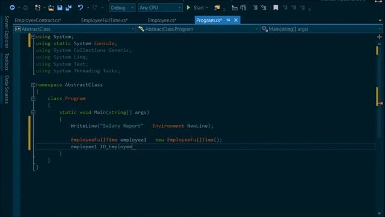The width and height of the screenshot is (385, 217).
Task: Click the Navigate Backward arrow icon
Action: (12, 8)
